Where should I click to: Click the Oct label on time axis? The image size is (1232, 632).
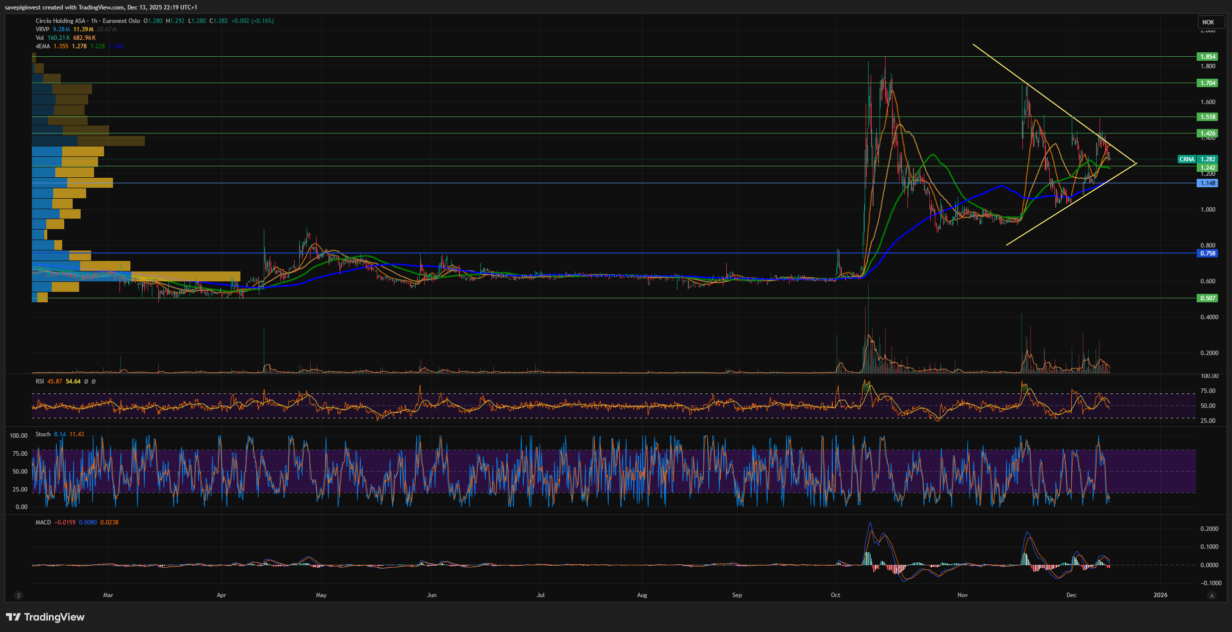pos(835,595)
